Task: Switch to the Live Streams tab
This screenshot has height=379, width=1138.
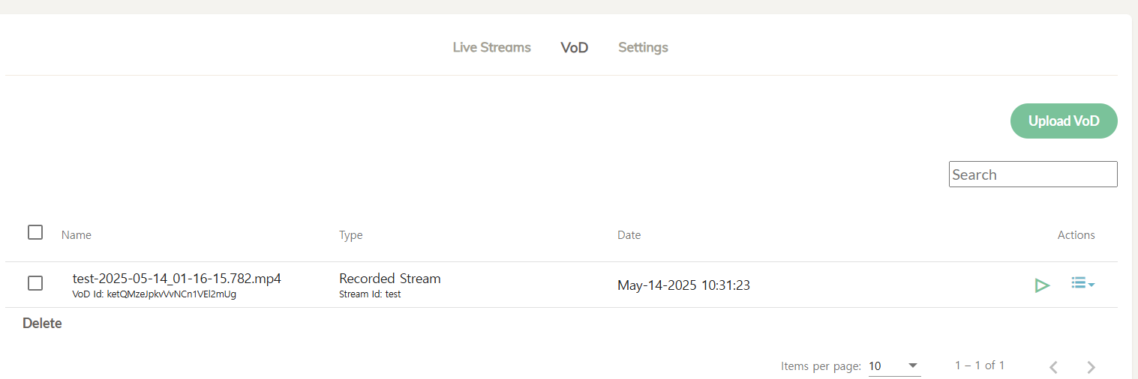Action: click(x=491, y=47)
